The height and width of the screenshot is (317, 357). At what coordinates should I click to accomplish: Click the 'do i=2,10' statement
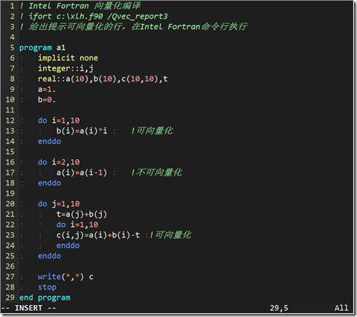pyautogui.click(x=59, y=162)
